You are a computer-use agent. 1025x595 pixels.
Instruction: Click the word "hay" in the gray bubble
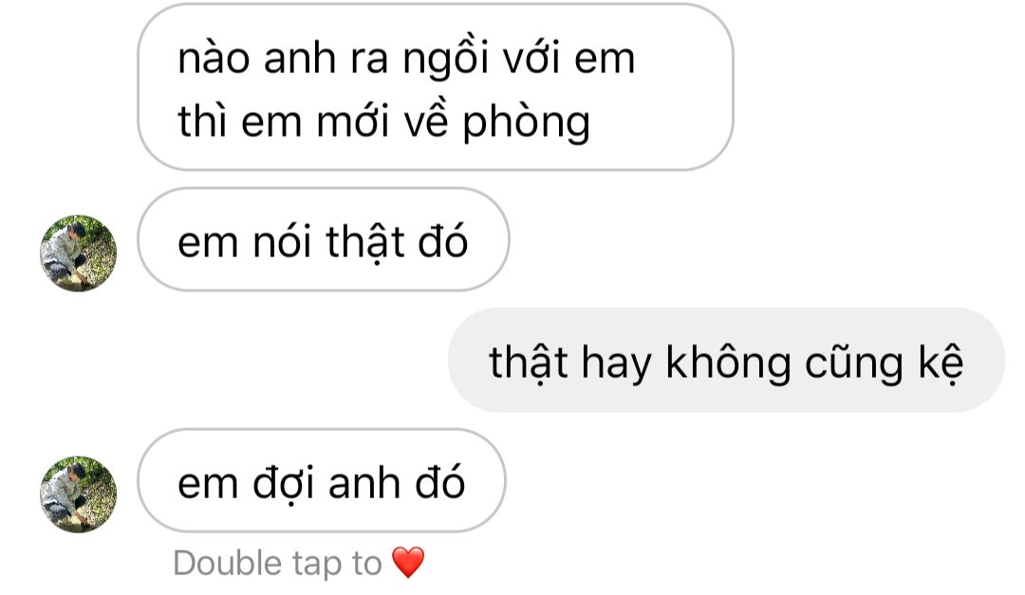(616, 364)
